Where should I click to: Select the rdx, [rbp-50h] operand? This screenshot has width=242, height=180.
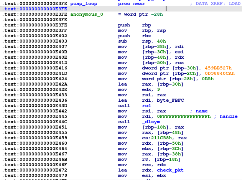(163, 143)
